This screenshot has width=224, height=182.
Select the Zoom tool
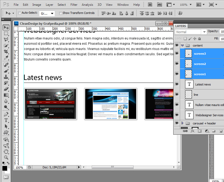(6, 157)
